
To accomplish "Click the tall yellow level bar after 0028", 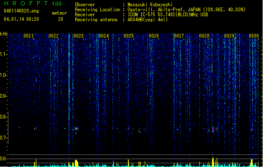I will point(213,162).
